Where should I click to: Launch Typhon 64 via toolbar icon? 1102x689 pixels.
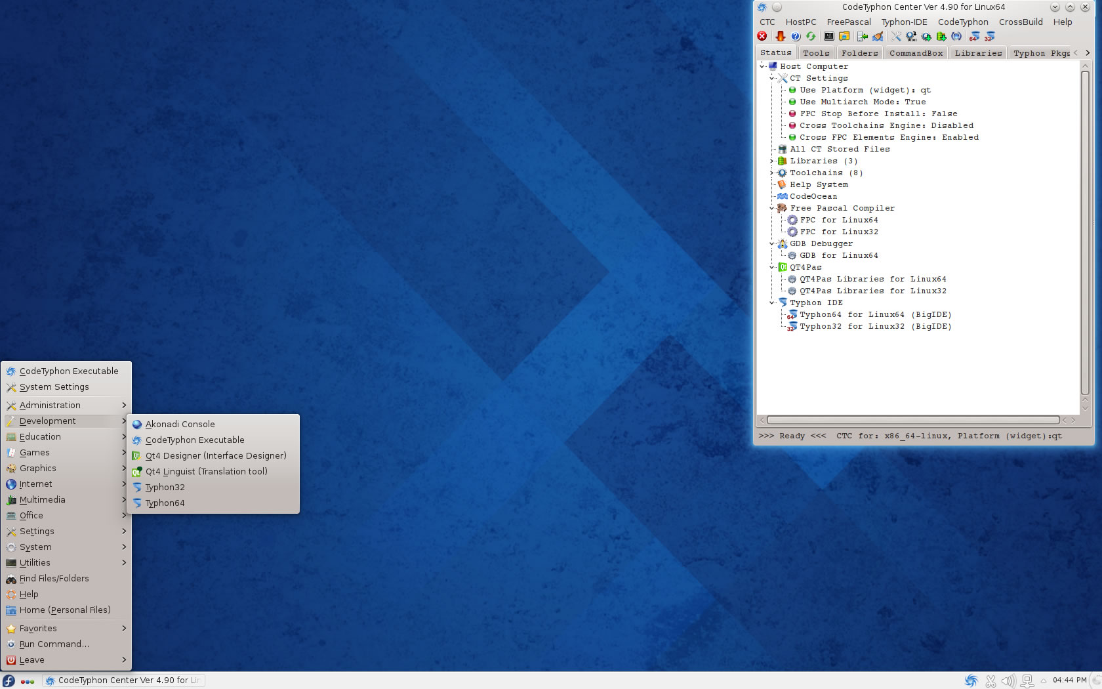(x=975, y=36)
